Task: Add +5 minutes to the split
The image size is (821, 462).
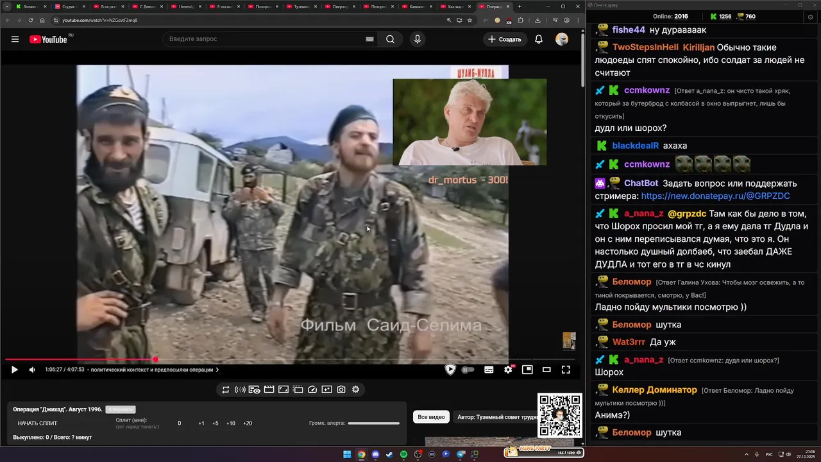Action: tap(216, 424)
